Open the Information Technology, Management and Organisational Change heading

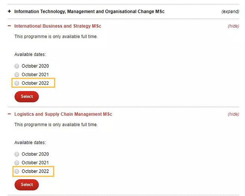[x=89, y=12]
